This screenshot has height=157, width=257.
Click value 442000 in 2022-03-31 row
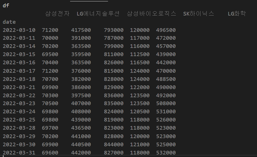point(81,153)
